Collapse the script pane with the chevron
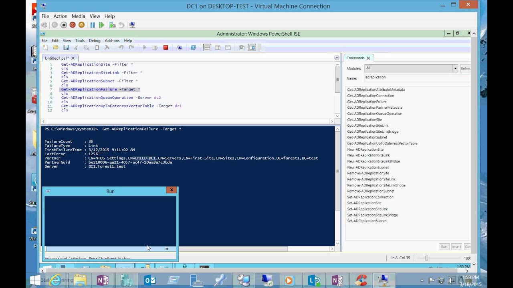This screenshot has height=288, width=513. [x=337, y=58]
